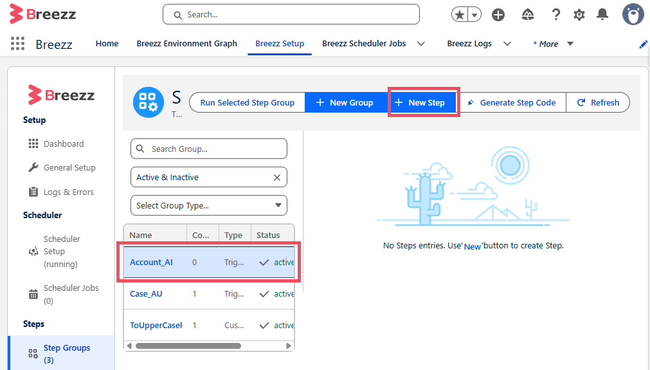Select the ToUpperCase row Type cell "Cus..."
The width and height of the screenshot is (650, 370).
(234, 325)
